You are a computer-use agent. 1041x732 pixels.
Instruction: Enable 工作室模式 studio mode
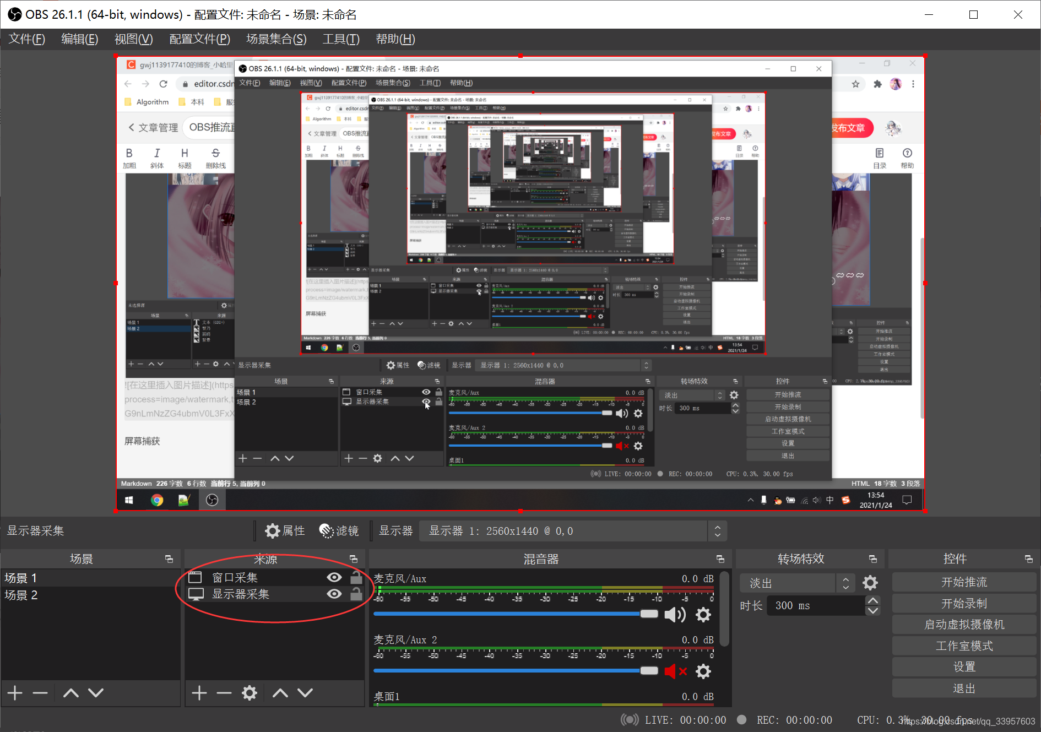coord(964,646)
